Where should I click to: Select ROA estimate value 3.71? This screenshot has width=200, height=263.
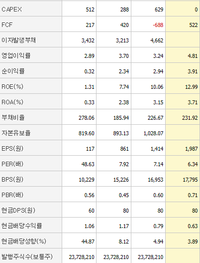(193, 102)
